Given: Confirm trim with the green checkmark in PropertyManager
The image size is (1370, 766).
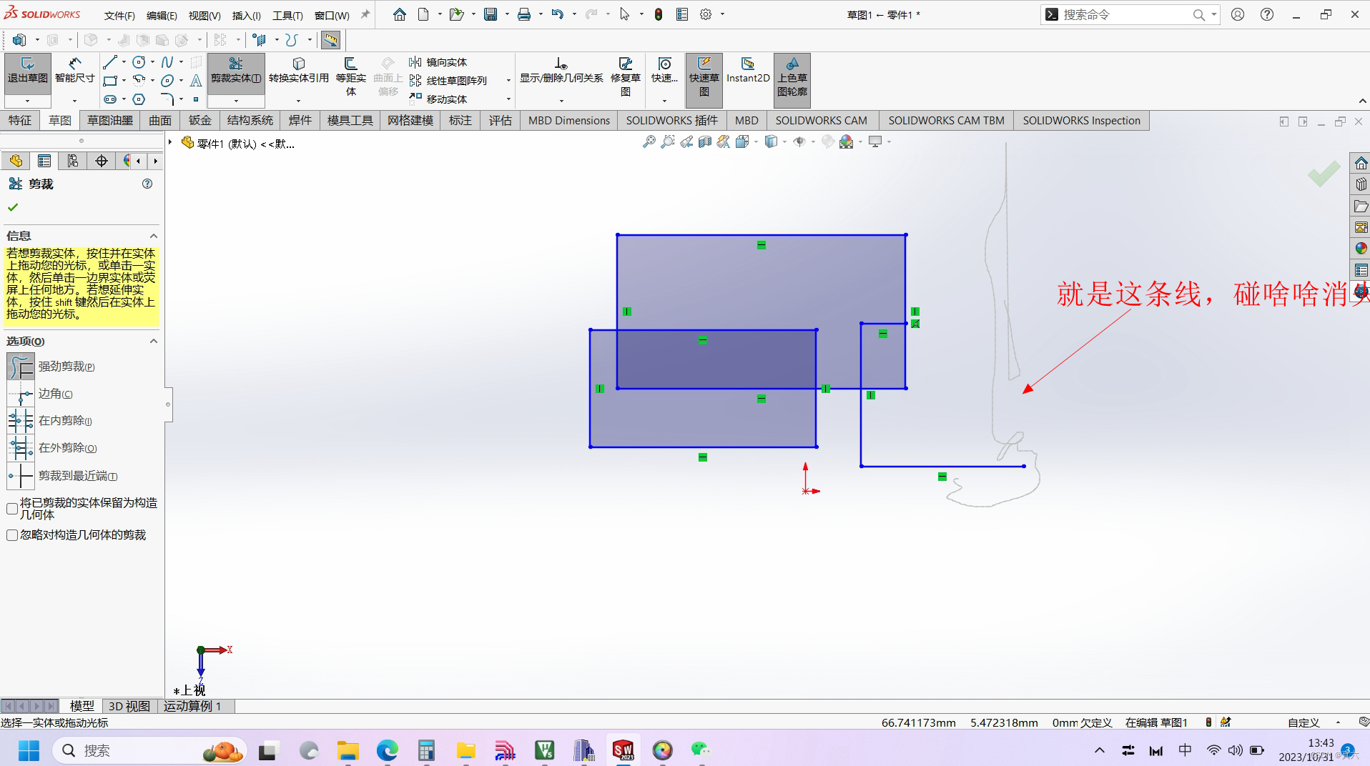Looking at the screenshot, I should pyautogui.click(x=12, y=207).
